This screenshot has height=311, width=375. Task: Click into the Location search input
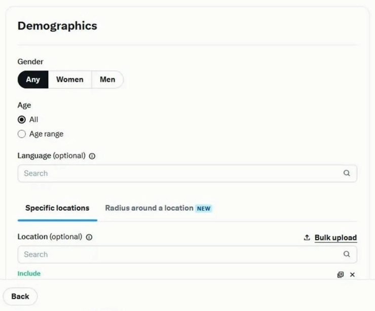tap(188, 254)
